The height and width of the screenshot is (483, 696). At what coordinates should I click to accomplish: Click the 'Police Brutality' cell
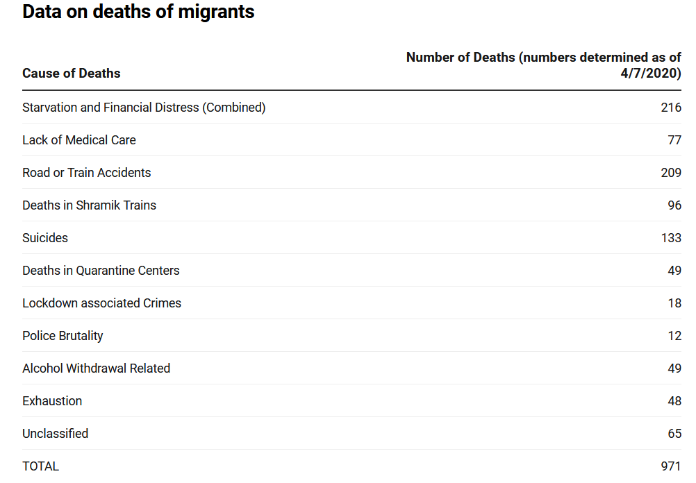[63, 336]
